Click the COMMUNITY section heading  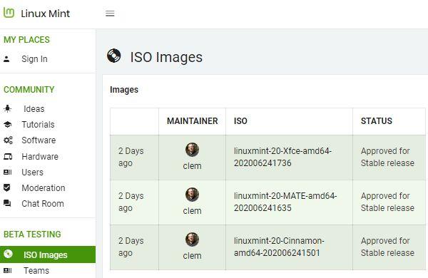(x=29, y=90)
